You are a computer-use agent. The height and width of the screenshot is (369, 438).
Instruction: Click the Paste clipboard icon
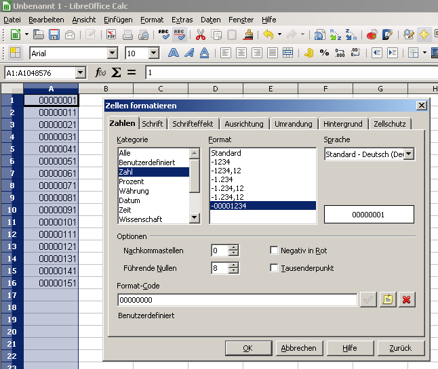coord(232,35)
